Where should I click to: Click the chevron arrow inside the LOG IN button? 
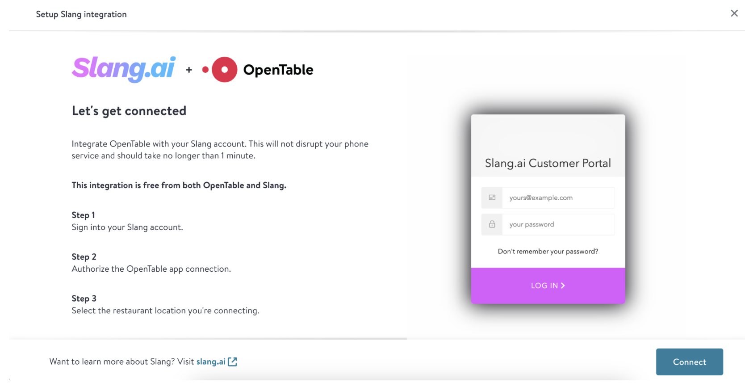pyautogui.click(x=563, y=285)
